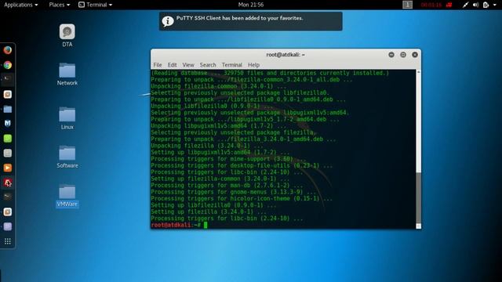
Task: Click 'Processing triggers for gnome-menus' line
Action: tap(234, 192)
